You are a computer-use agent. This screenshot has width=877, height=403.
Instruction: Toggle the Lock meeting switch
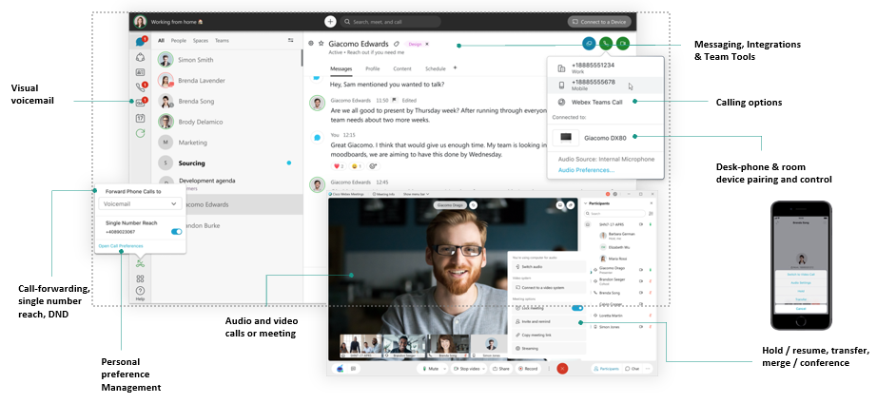click(x=576, y=308)
